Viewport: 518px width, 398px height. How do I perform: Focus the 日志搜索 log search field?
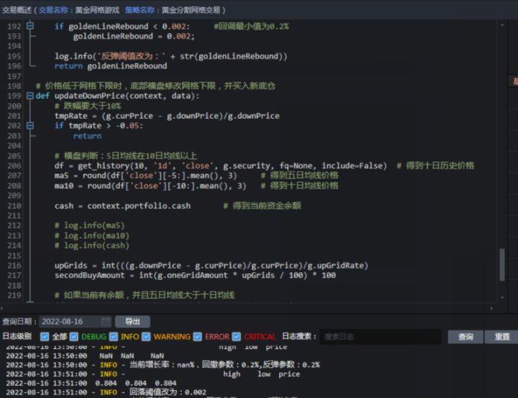click(x=381, y=337)
